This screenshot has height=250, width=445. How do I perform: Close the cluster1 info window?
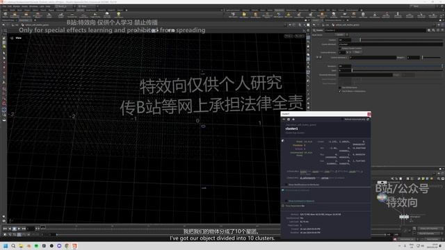tap(369, 114)
